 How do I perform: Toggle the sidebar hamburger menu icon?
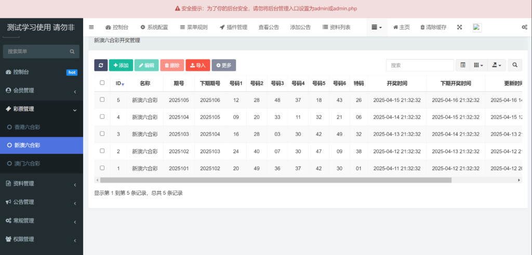[91, 27]
